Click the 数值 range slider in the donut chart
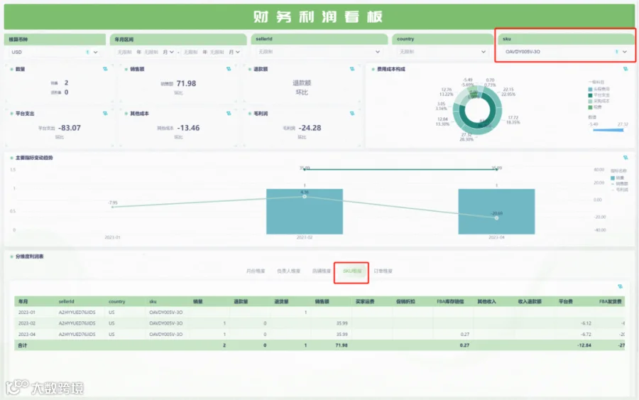Screen dimensions: 639x400 tap(608, 130)
